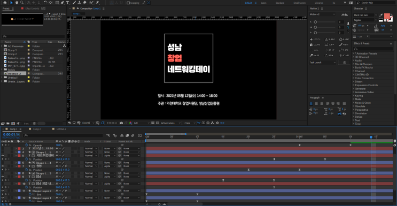Click the Clone tool in Motion 2
The height and width of the screenshot is (206, 397).
(x=315, y=44)
